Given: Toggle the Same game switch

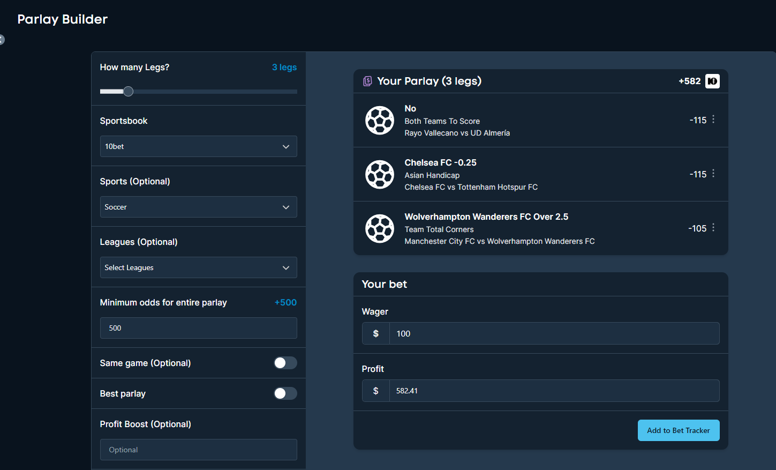Looking at the screenshot, I should coord(285,363).
